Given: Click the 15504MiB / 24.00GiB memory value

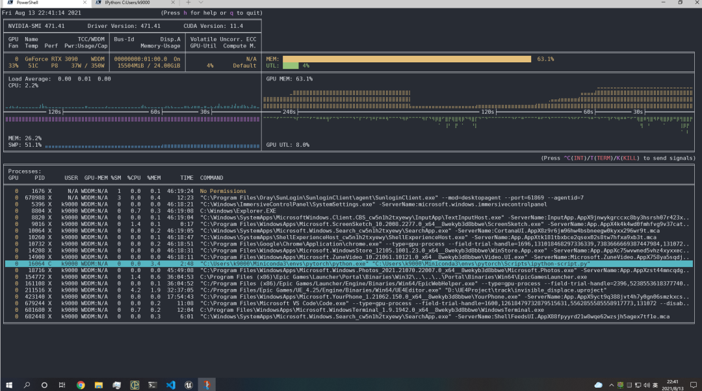Looking at the screenshot, I should (x=149, y=66).
